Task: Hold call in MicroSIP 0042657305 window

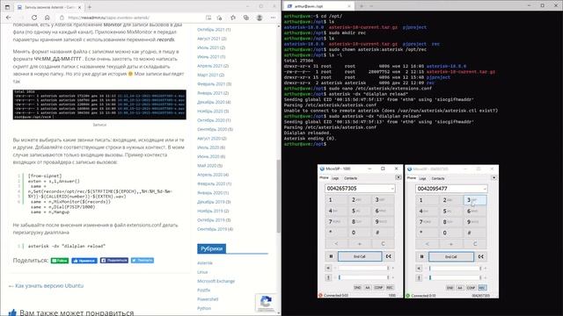Action: click(421, 256)
